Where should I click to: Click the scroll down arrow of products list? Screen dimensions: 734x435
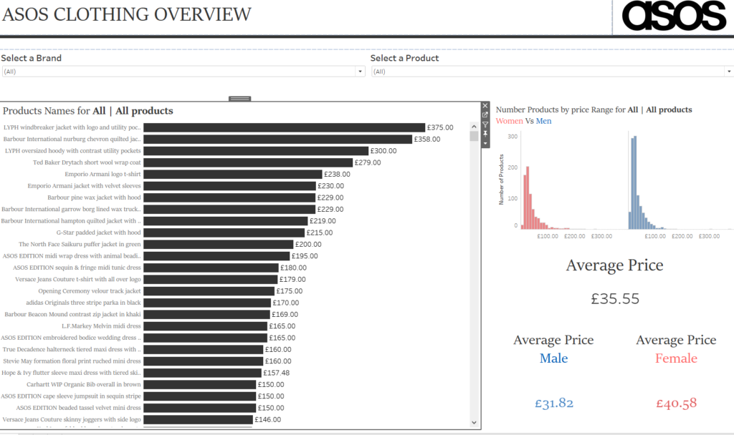474,422
